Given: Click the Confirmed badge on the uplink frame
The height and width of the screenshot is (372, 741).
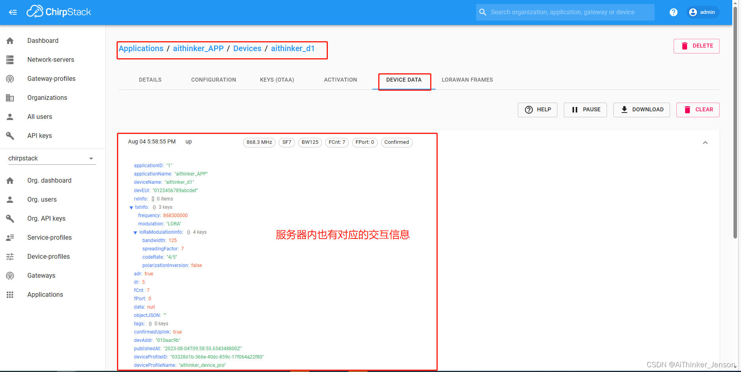Looking at the screenshot, I should [396, 142].
